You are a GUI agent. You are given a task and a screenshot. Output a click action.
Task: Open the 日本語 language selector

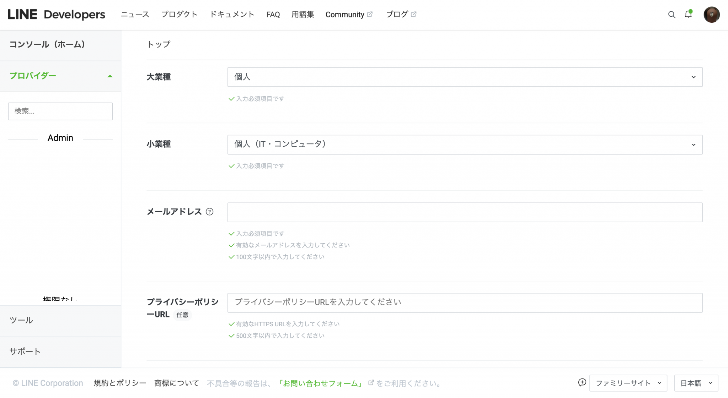(696, 383)
